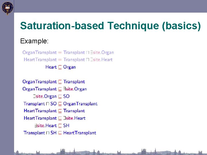
Task: Click the axiom 'OrganTransplant ⊑ Transplant'
Action: [x=53, y=82]
